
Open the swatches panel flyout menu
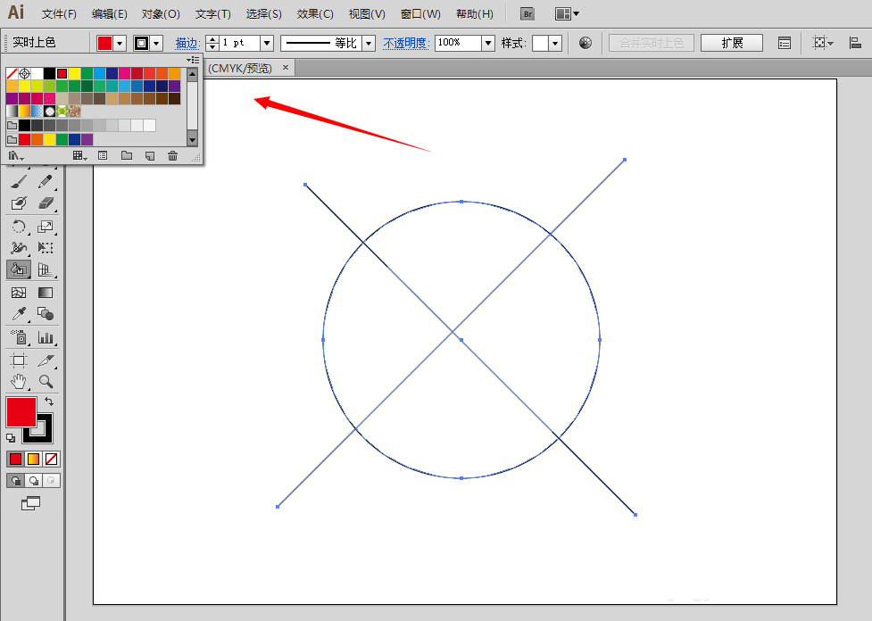coord(193,60)
